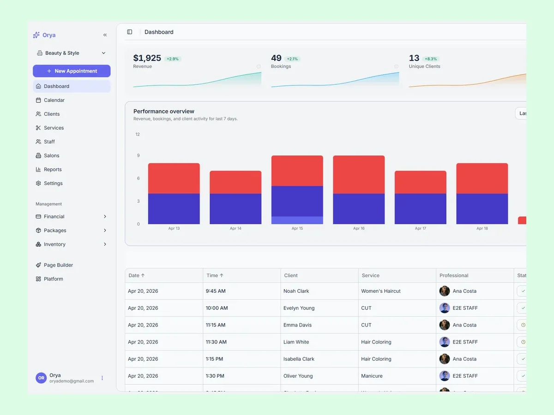Open Salons in the sidebar
554x415 pixels.
point(72,155)
